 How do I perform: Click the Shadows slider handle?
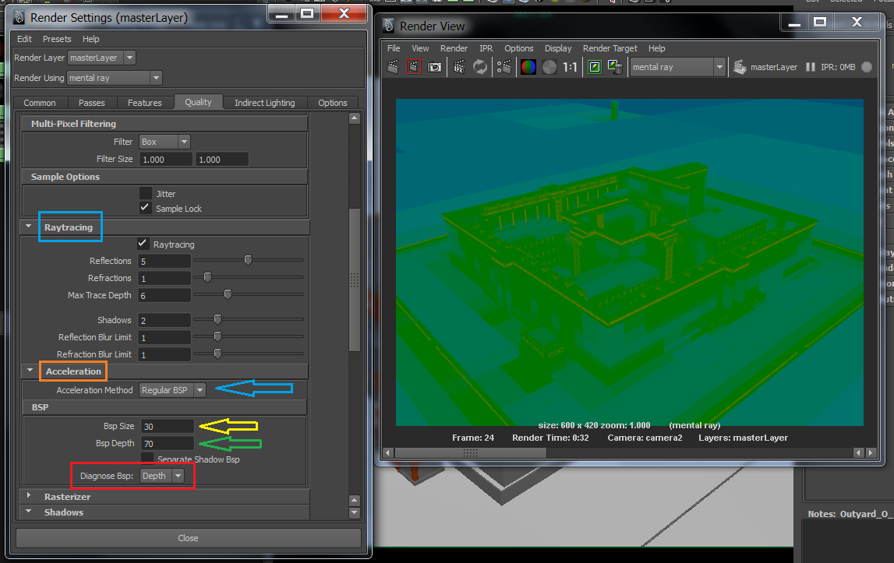[x=217, y=319]
